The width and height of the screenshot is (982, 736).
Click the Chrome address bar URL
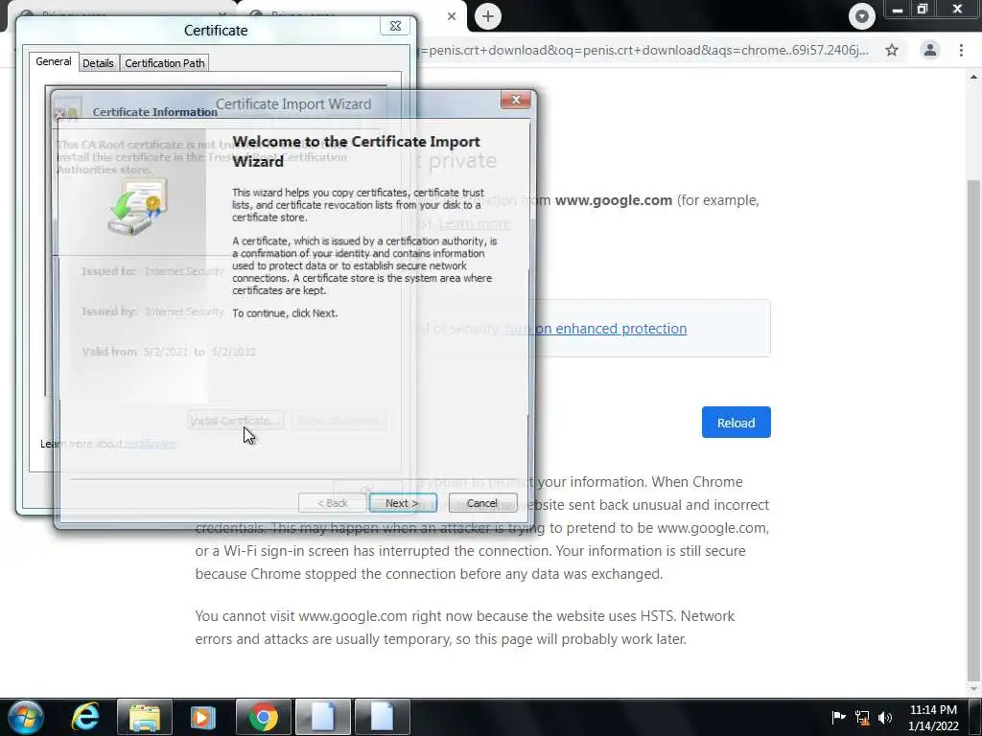point(645,50)
